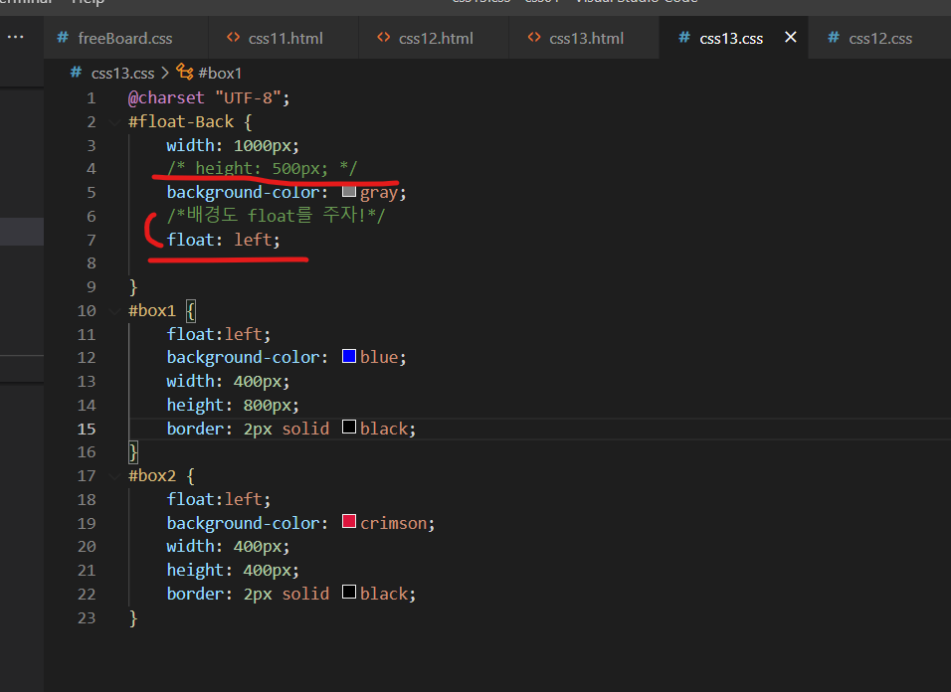Open the css12.css tab
Screen dimensions: 951x692
point(879,38)
